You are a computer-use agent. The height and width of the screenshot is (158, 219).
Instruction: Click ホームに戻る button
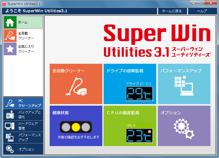click(x=172, y=11)
